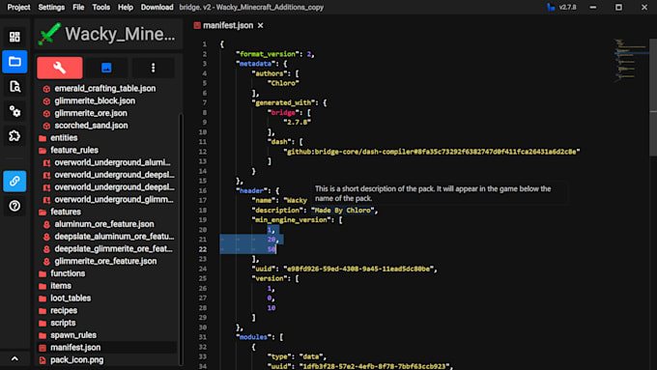This screenshot has width=657, height=370.
Task: Select the behavior pack wrench button
Action: 60,68
